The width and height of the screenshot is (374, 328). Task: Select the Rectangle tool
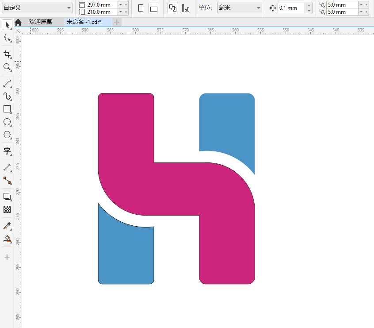7,109
